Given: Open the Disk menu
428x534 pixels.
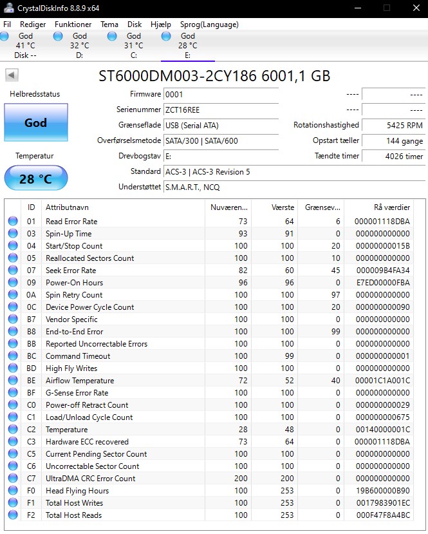Looking at the screenshot, I should 135,24.
